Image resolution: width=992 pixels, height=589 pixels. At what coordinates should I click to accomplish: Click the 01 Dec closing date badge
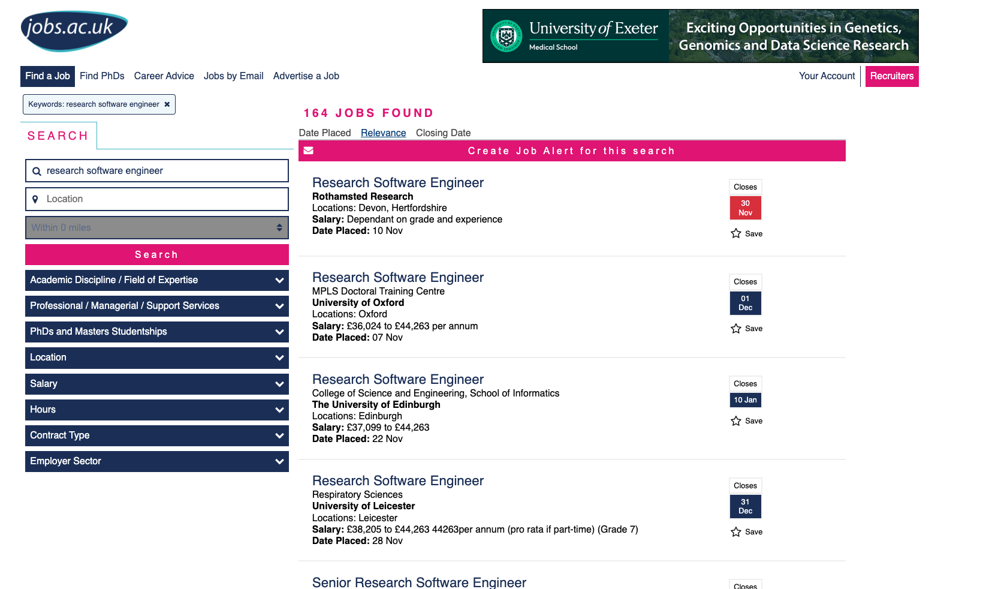[746, 303]
